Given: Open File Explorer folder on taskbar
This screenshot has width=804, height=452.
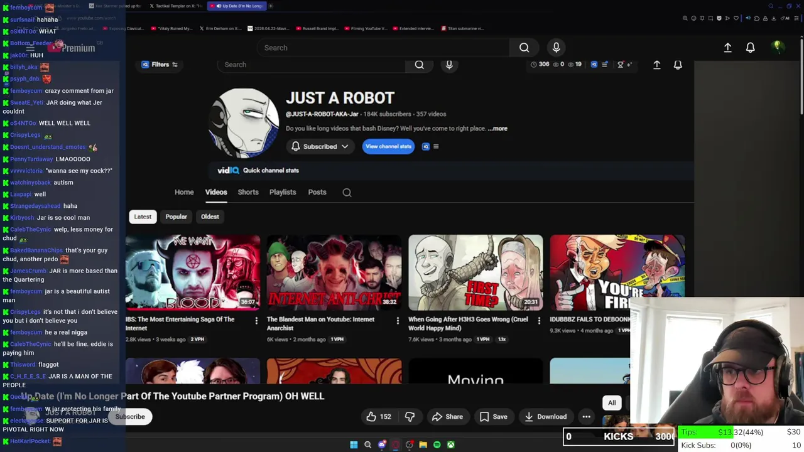Looking at the screenshot, I should [423, 445].
